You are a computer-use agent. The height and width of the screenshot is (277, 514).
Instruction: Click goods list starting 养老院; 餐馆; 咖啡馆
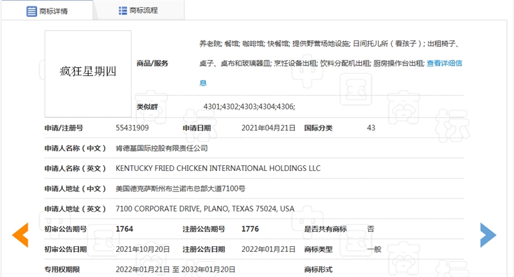coord(329,44)
